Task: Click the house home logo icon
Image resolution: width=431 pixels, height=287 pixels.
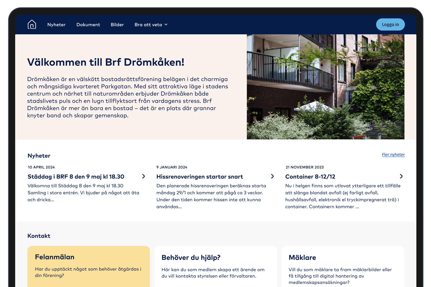Action: (32, 24)
